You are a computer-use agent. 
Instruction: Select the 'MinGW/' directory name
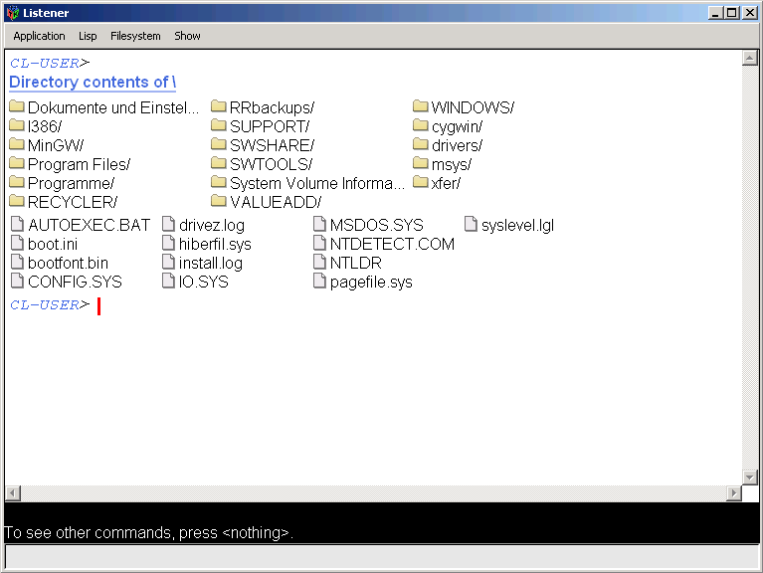click(56, 145)
